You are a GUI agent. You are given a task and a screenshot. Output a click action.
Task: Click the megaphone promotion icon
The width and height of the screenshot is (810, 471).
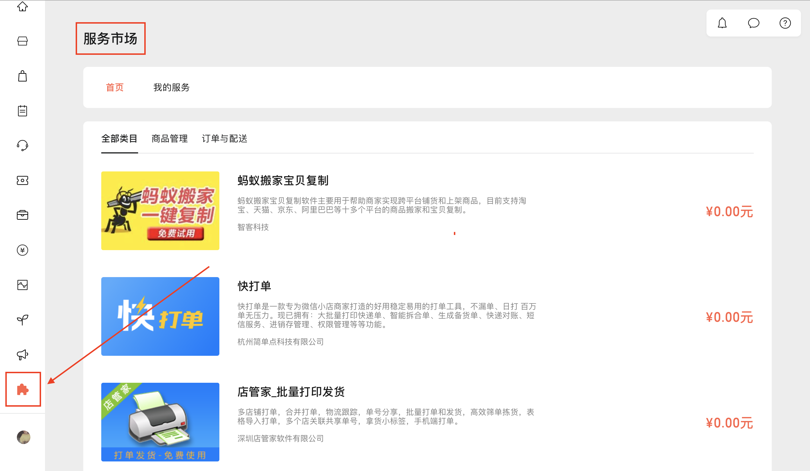point(22,355)
